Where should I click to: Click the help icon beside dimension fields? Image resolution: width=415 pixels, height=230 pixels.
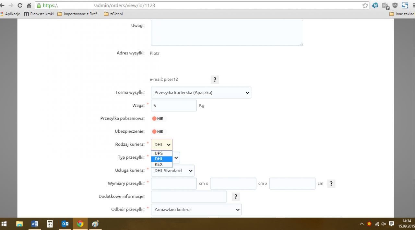click(x=331, y=184)
